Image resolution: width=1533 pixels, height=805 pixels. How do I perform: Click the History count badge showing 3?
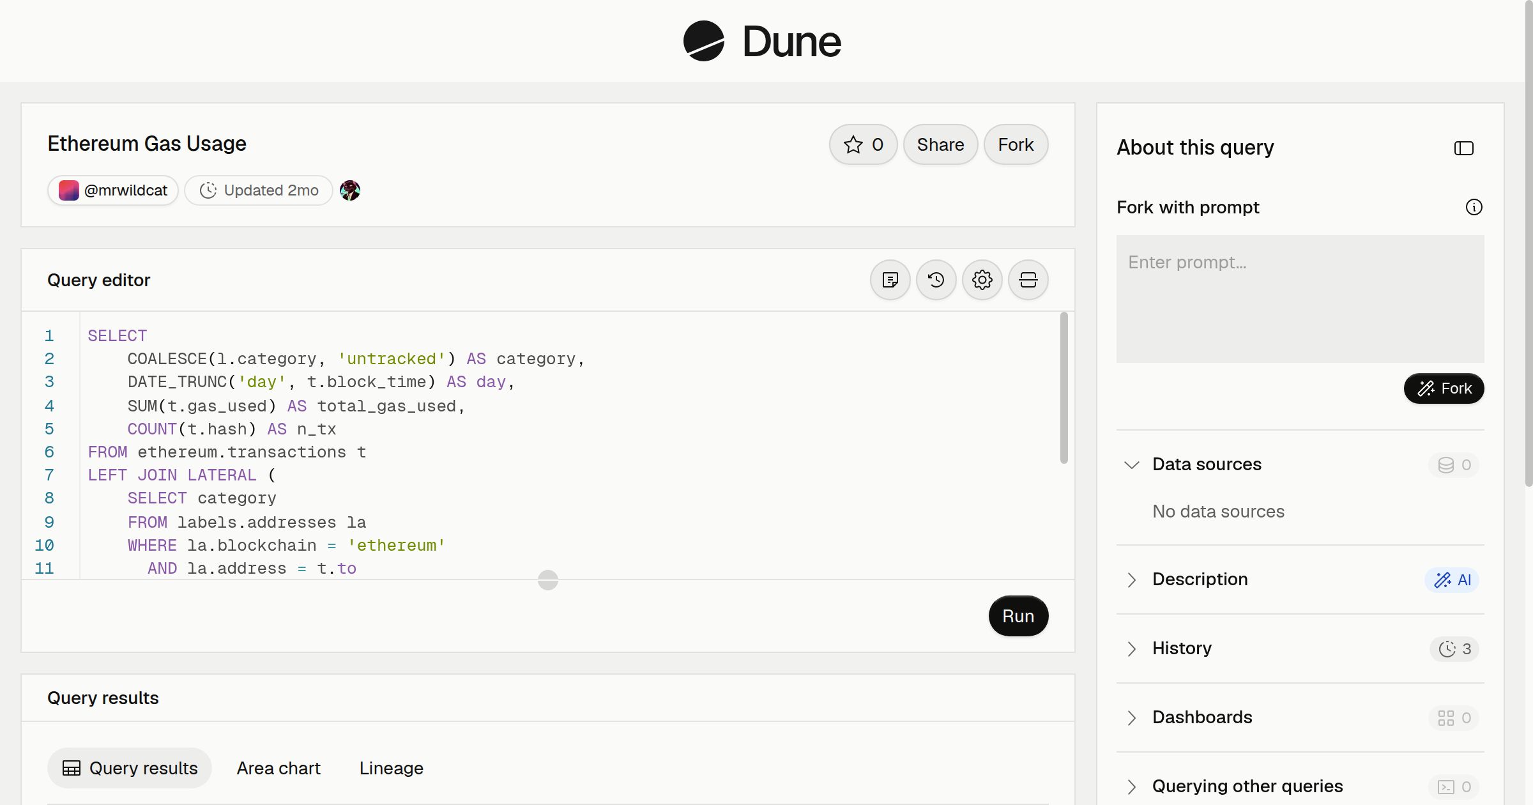pos(1454,649)
